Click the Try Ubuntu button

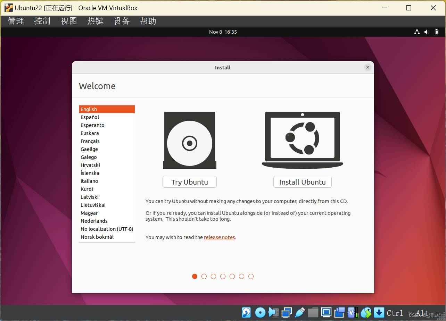pyautogui.click(x=190, y=182)
